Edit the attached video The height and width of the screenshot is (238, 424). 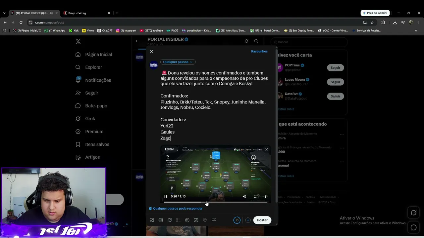click(x=169, y=149)
